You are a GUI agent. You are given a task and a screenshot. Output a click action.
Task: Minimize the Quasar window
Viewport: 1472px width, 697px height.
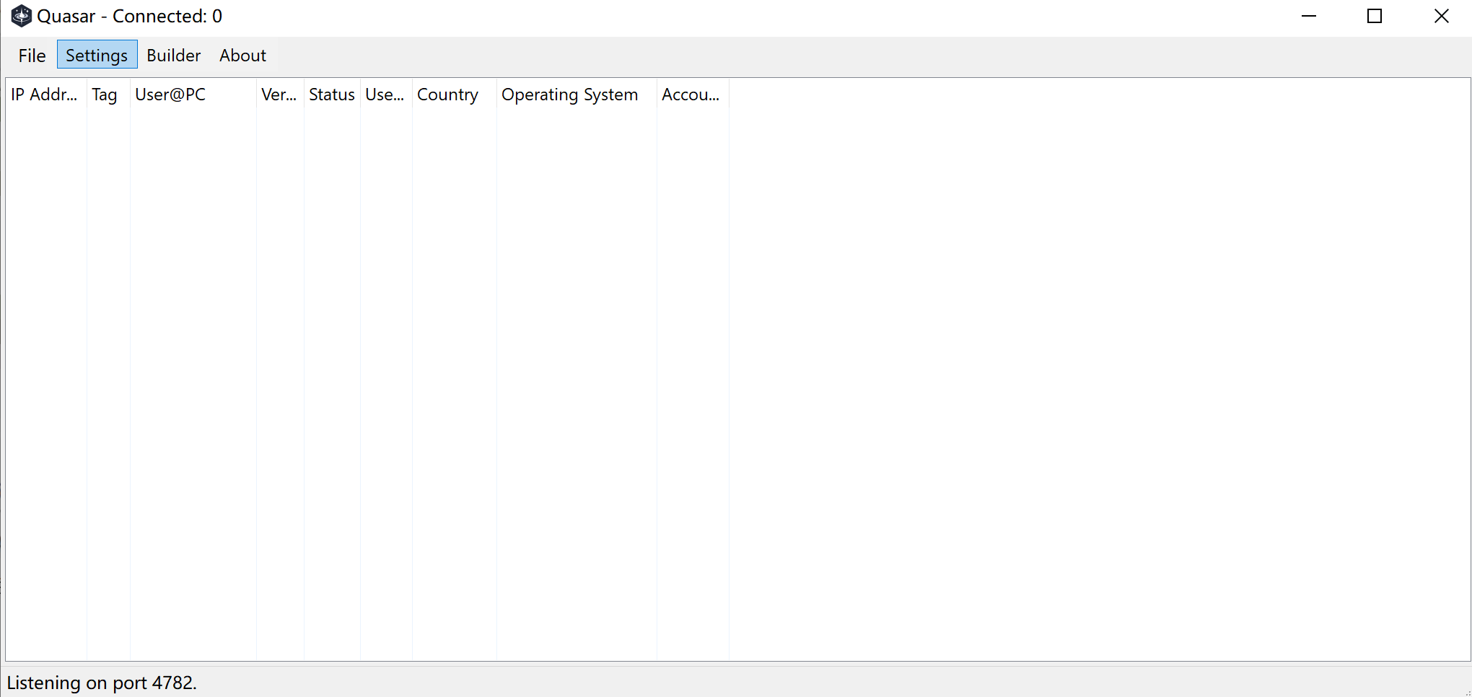point(1309,16)
